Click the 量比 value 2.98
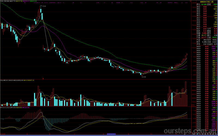 (x=216, y=35)
